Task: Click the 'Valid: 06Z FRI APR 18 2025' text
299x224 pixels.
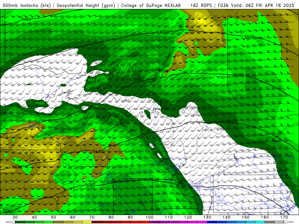Action: pyautogui.click(x=263, y=6)
